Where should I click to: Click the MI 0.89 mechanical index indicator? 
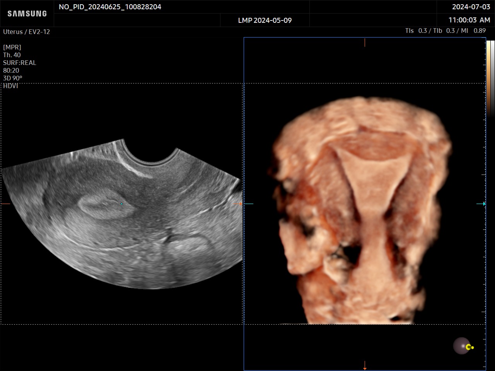pyautogui.click(x=474, y=31)
